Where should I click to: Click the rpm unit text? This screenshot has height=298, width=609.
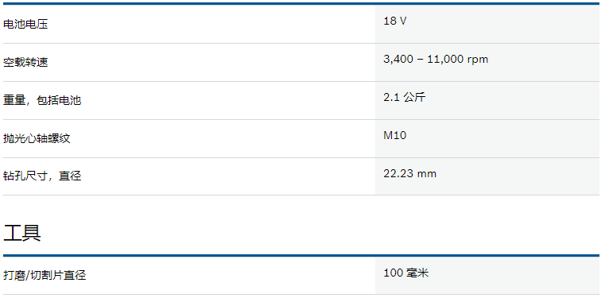(x=477, y=60)
